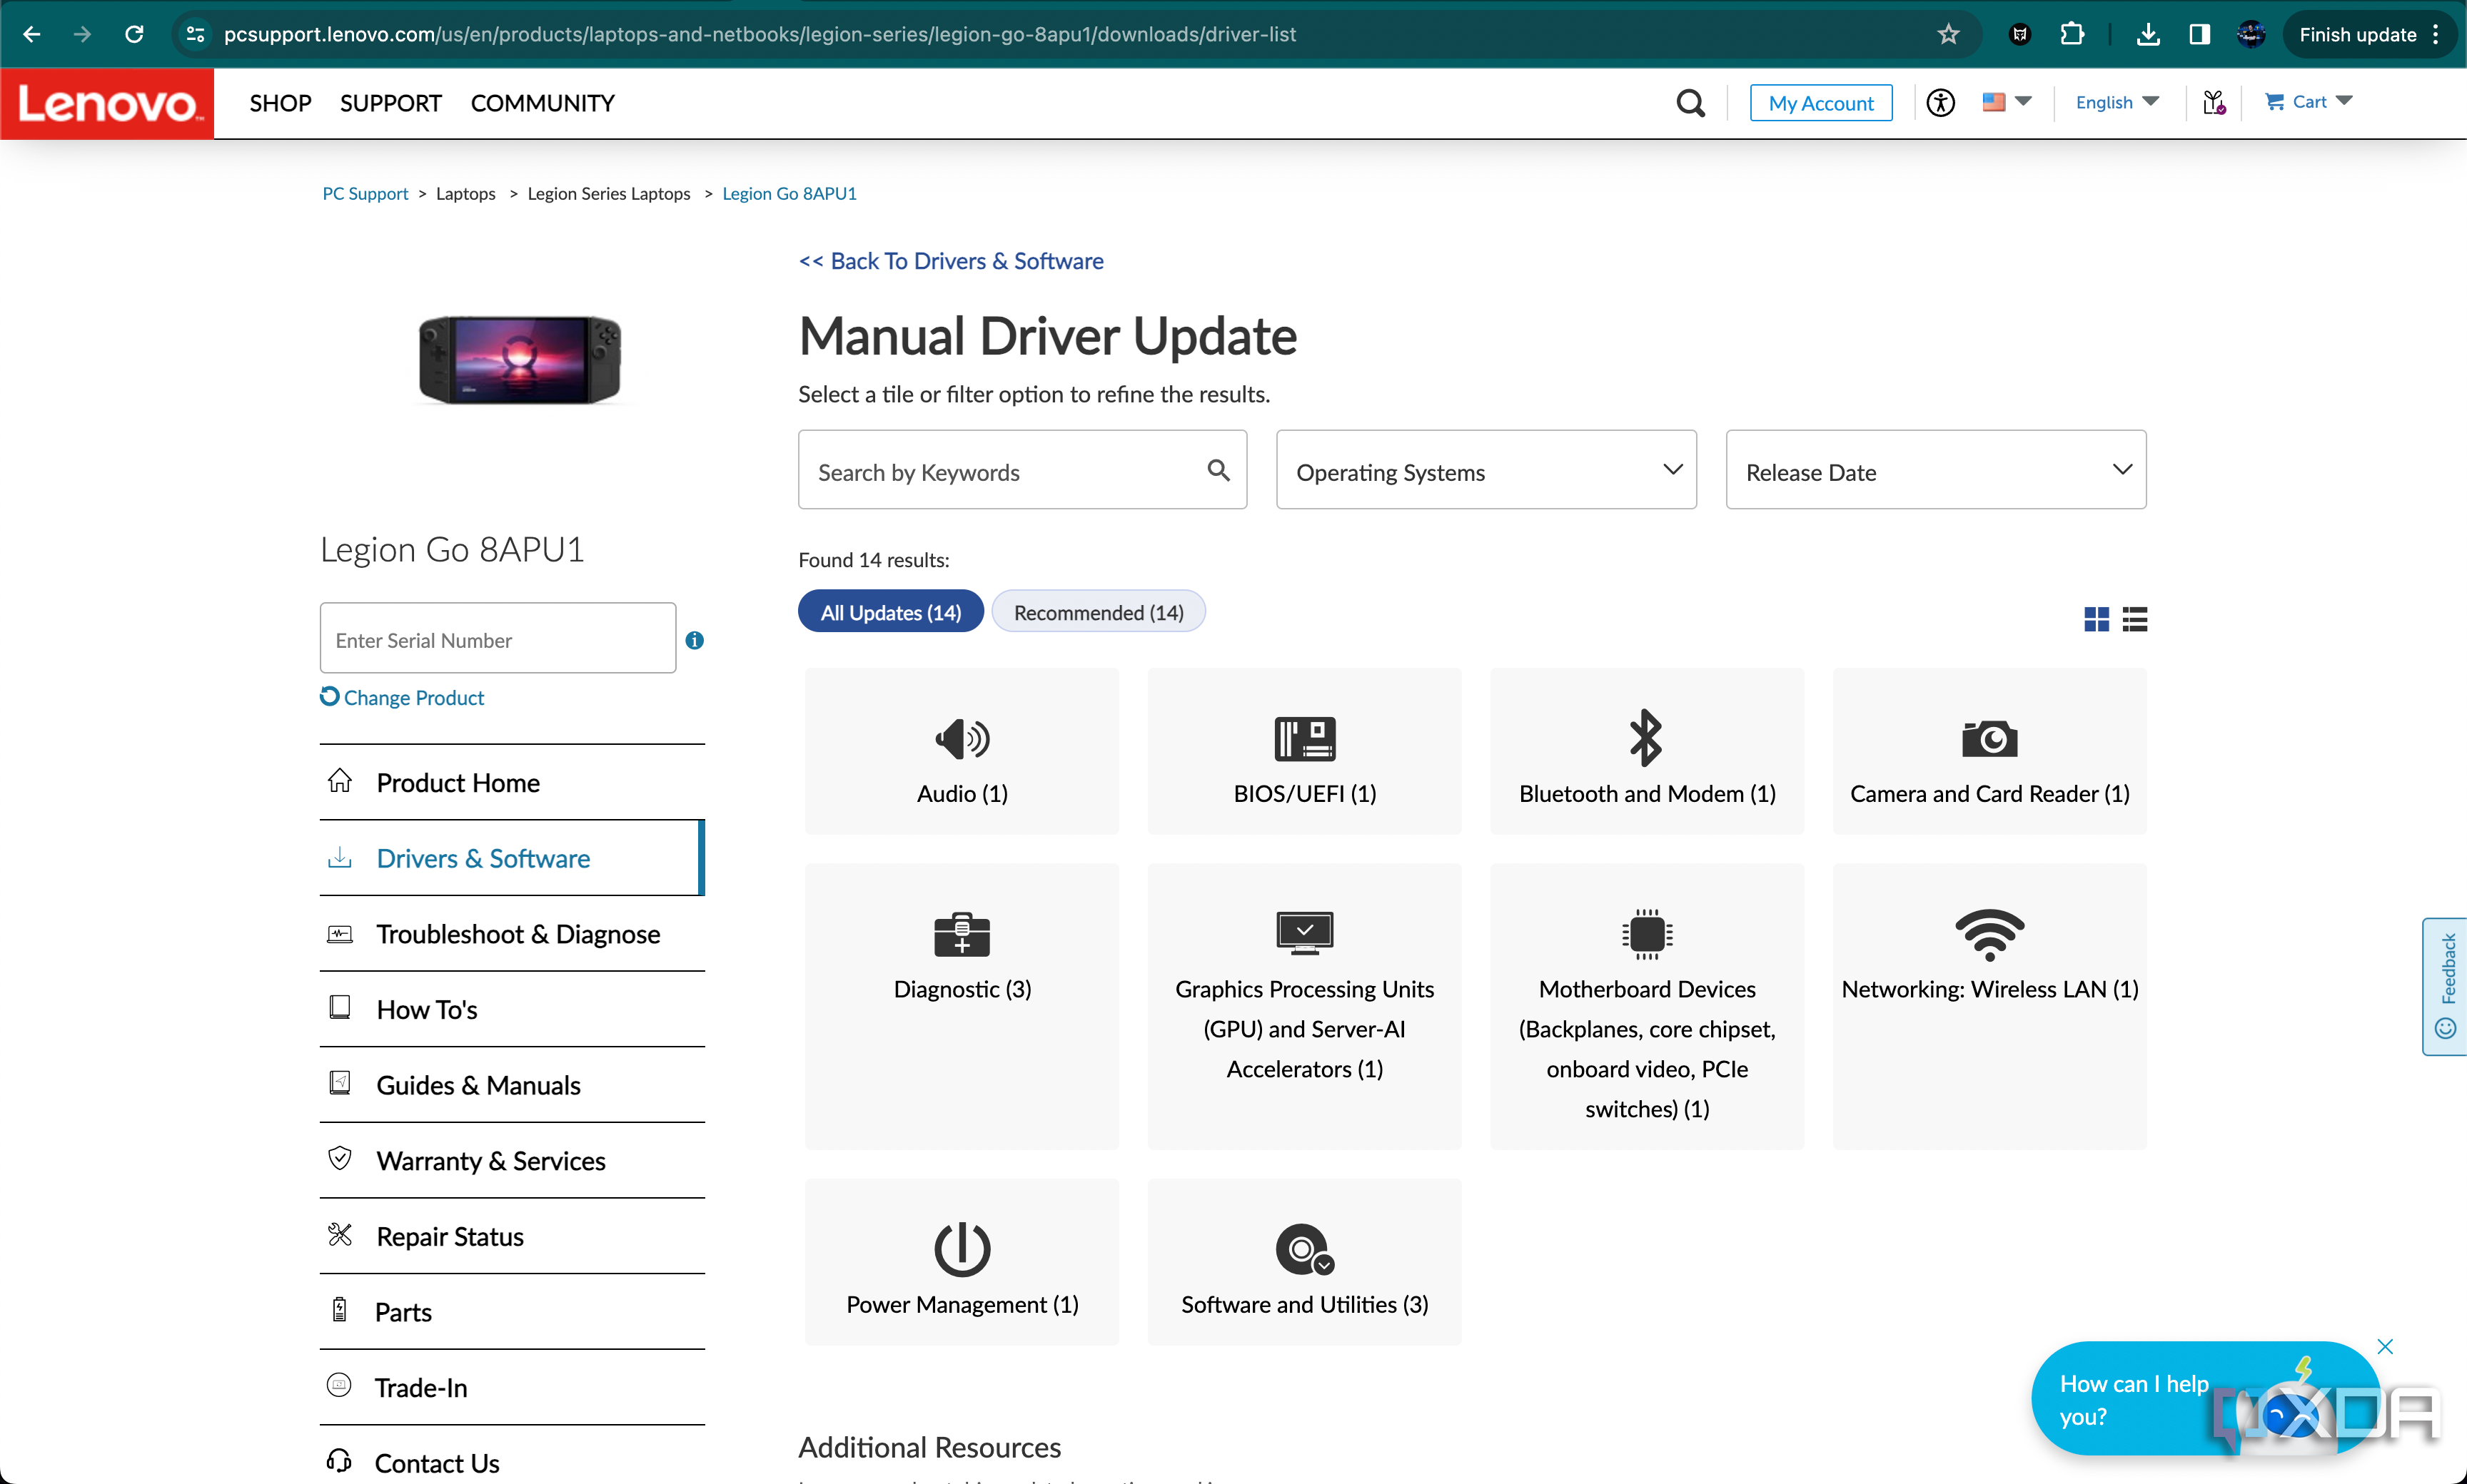Click the serial number info icon

(x=695, y=640)
